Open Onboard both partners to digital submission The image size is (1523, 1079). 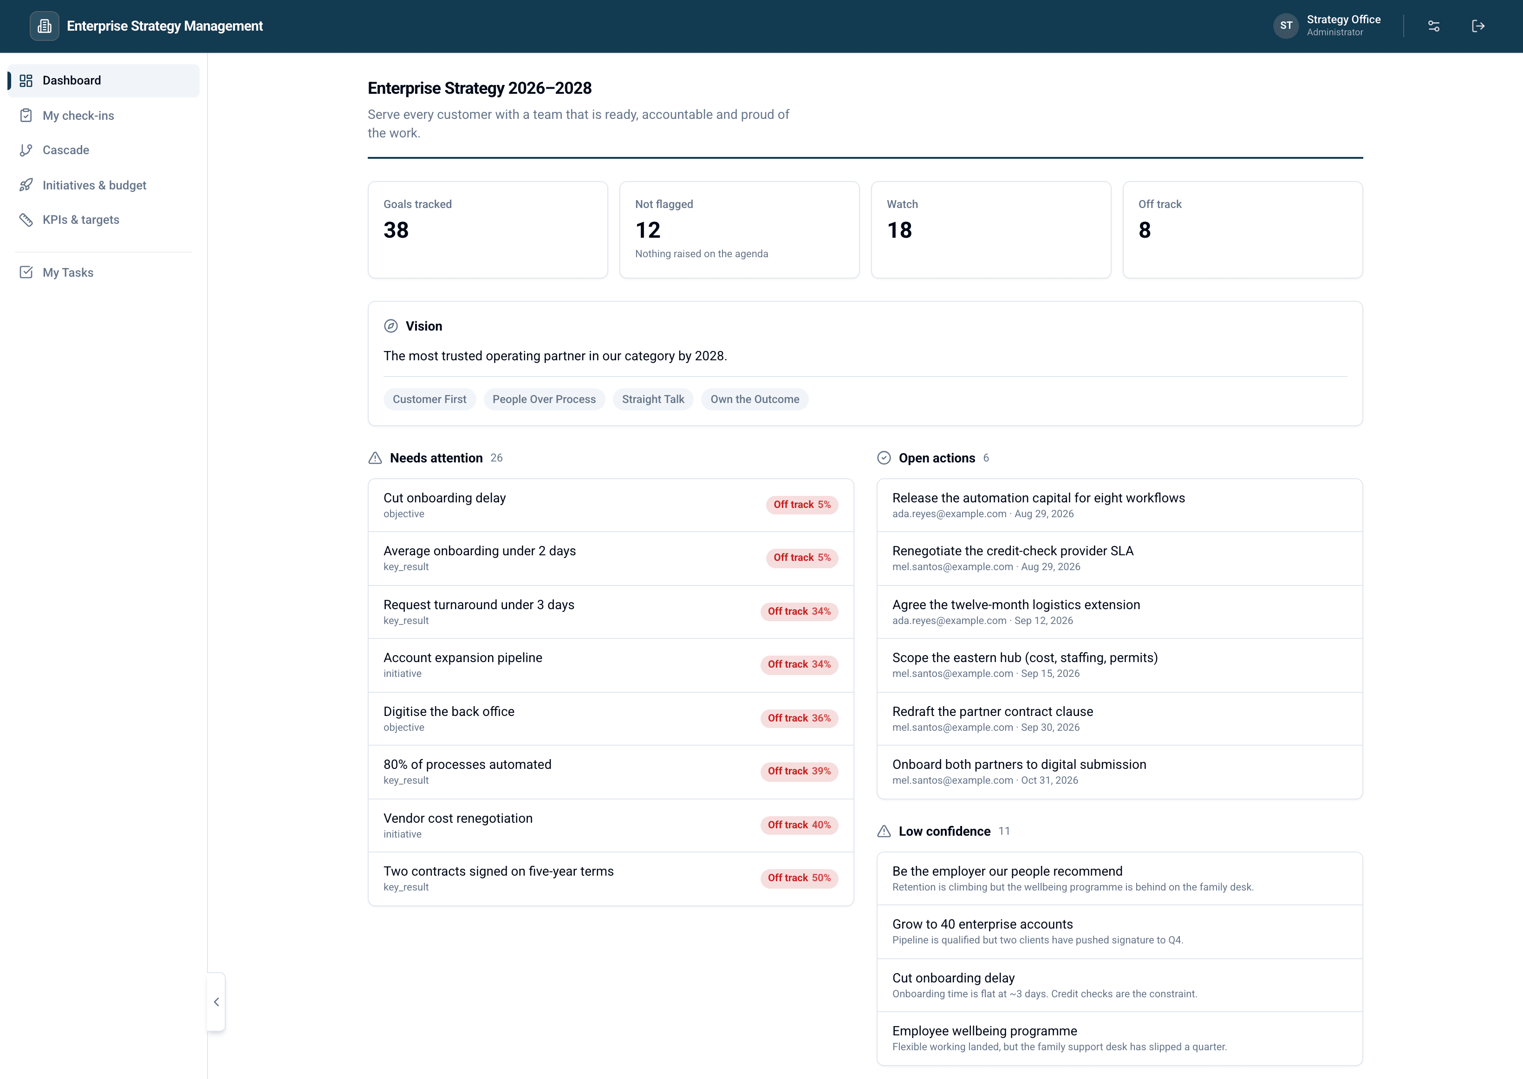tap(1119, 772)
